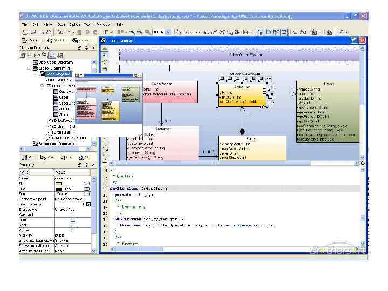Click the Sales Order System package header

coord(239,55)
